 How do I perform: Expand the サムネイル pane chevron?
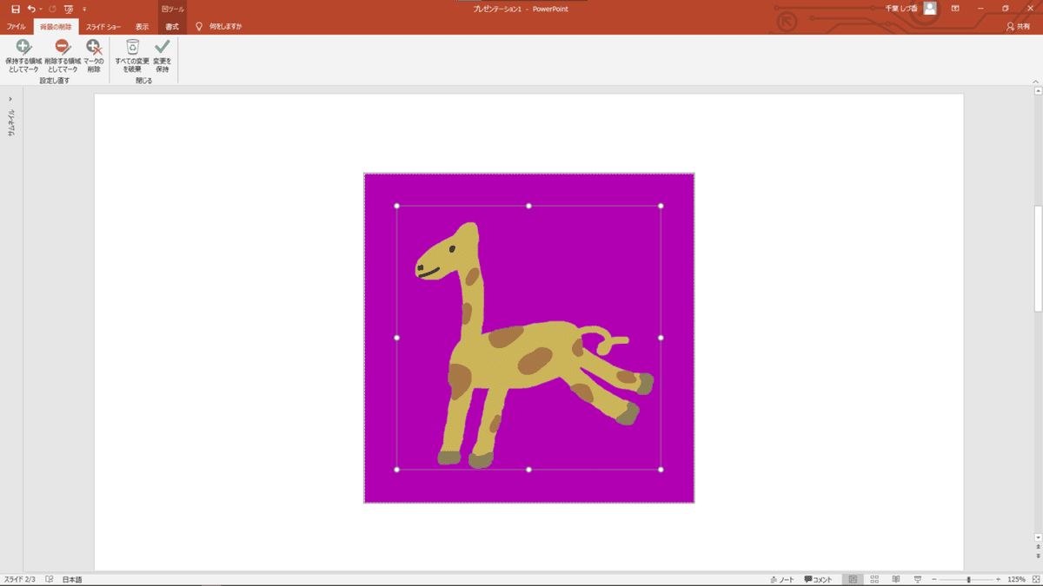tap(10, 99)
